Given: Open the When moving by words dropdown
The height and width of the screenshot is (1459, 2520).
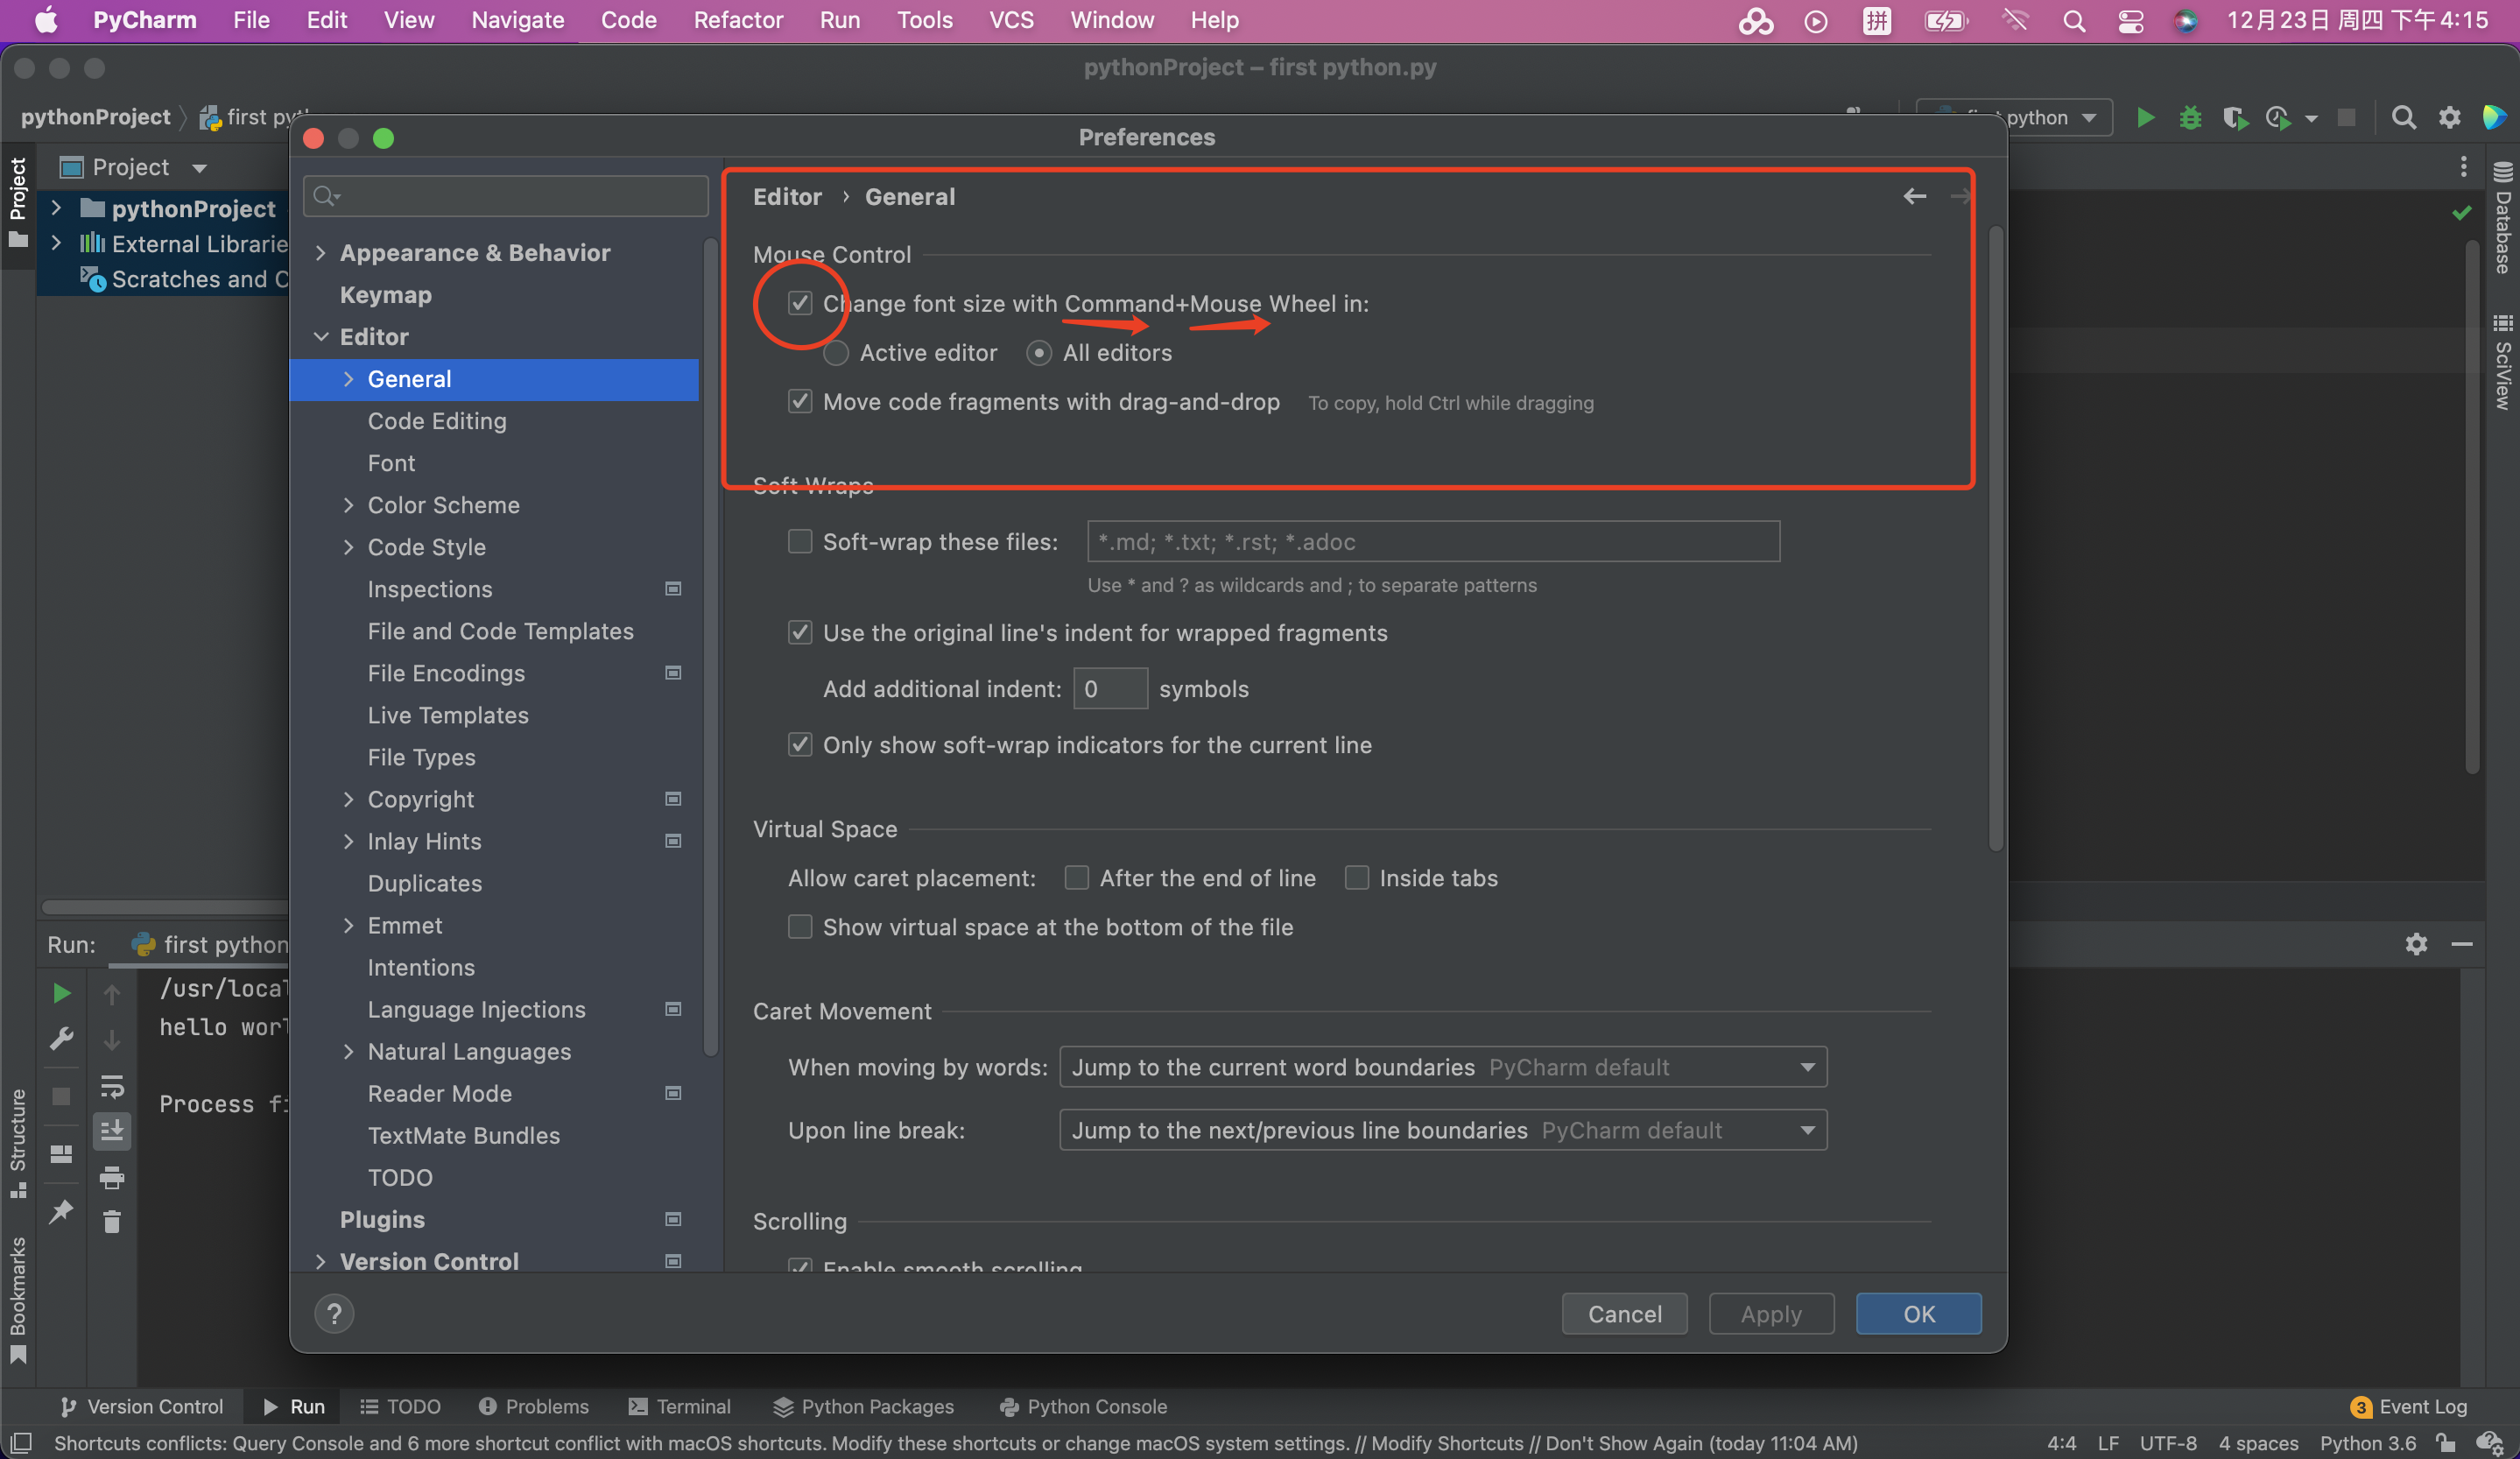Looking at the screenshot, I should 1442,1067.
